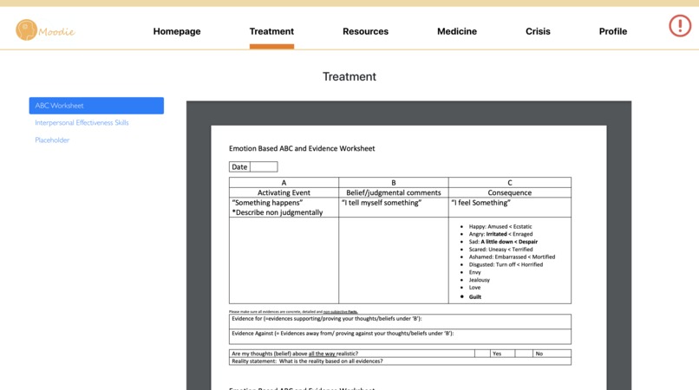This screenshot has height=390, width=699.
Task: Click 'Belief/judgmental comments' column header
Action: (x=394, y=192)
